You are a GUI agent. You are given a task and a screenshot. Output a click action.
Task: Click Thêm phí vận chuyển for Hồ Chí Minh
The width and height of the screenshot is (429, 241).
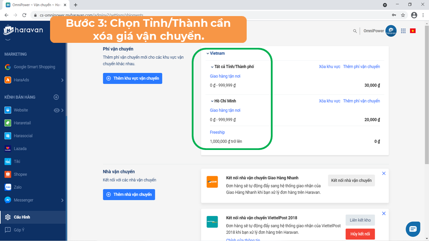pos(362,101)
